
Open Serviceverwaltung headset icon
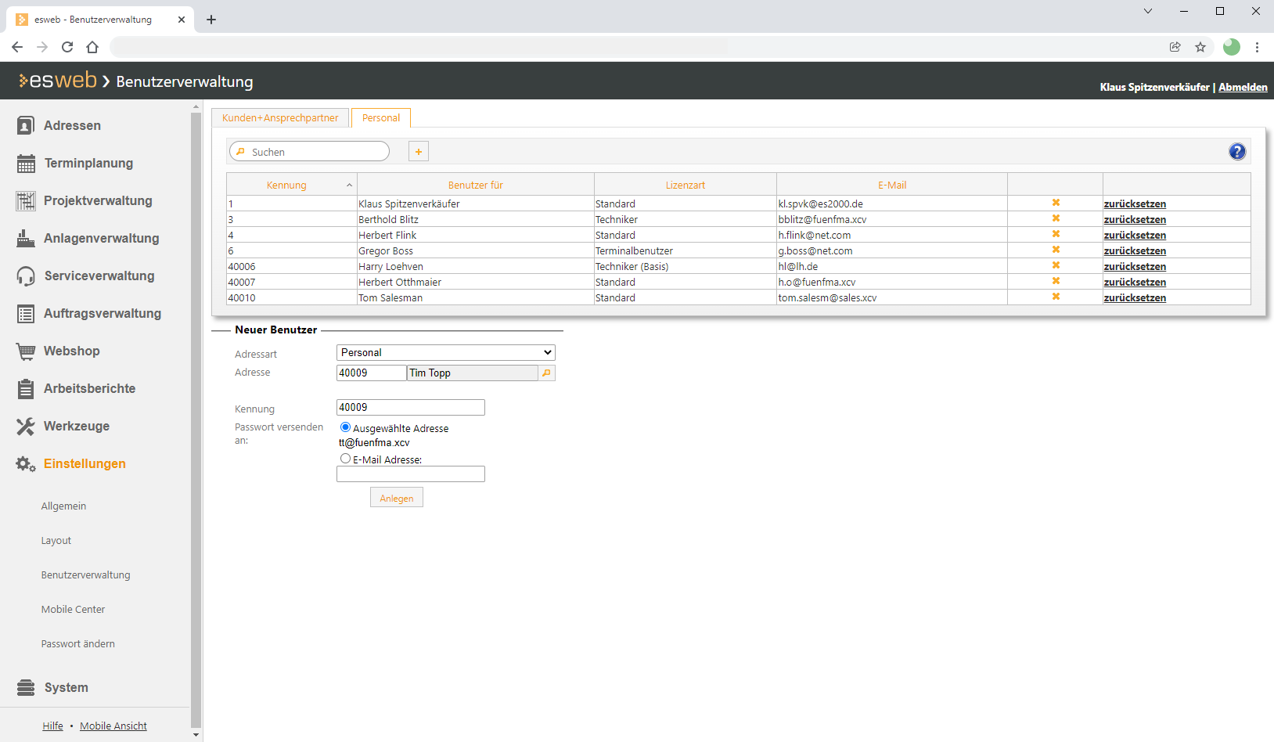[x=26, y=276]
